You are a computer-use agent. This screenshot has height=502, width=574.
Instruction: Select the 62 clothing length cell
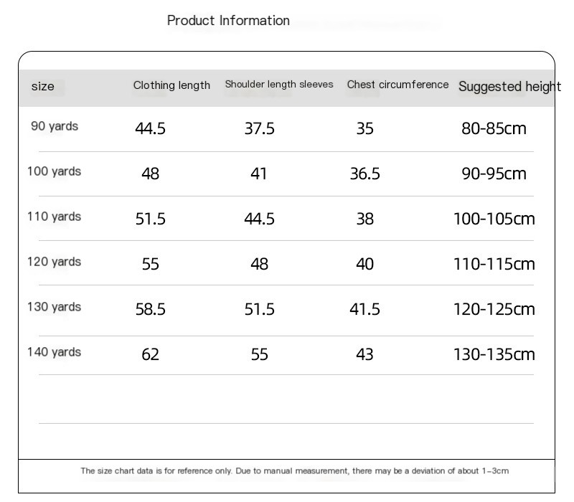(151, 354)
